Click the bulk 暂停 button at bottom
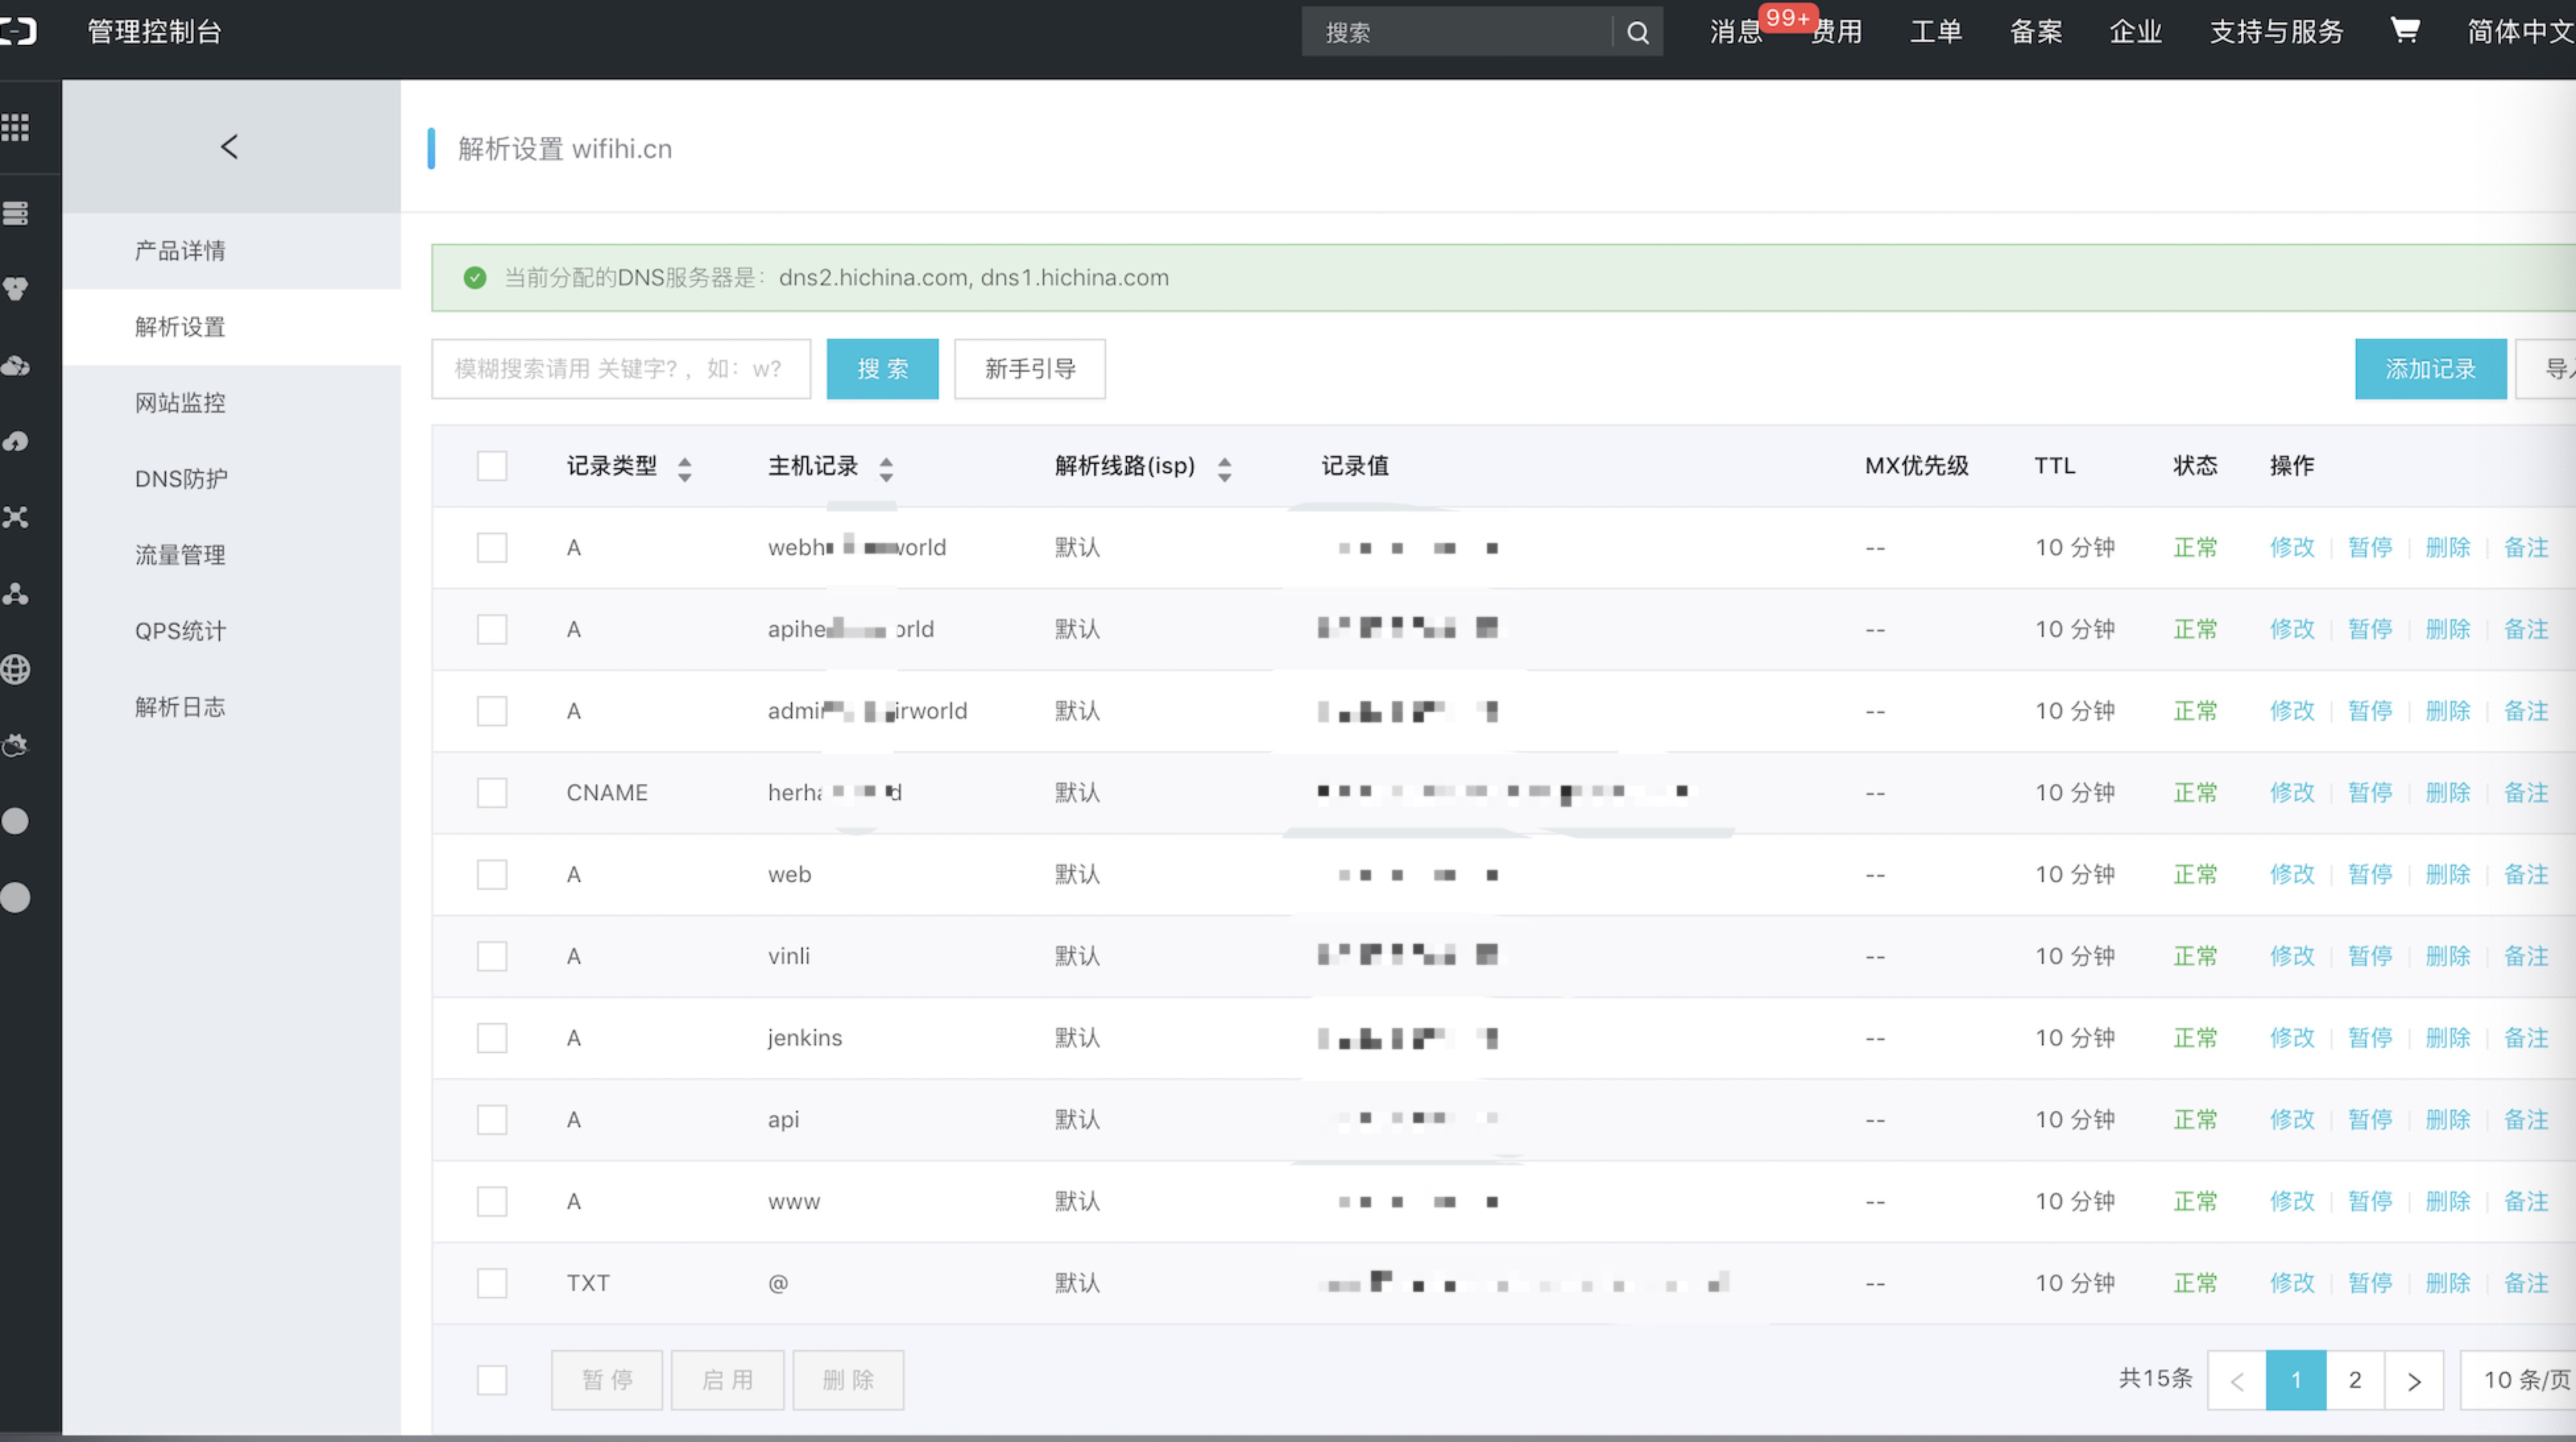 [607, 1380]
